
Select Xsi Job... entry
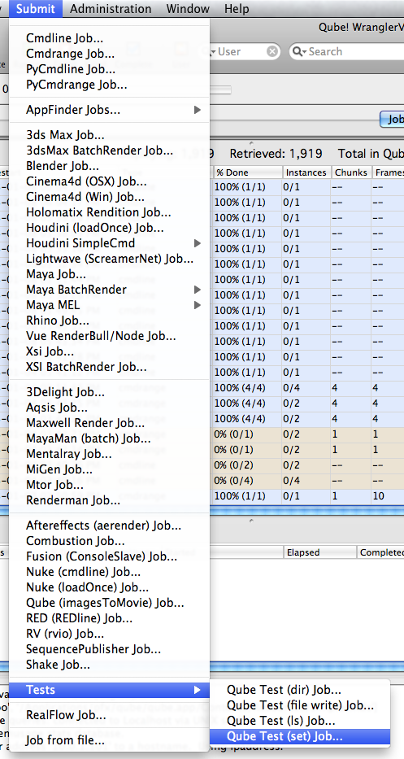click(110, 351)
